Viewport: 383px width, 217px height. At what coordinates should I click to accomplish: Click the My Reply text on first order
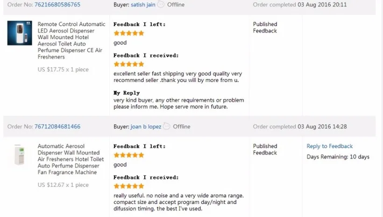point(127,93)
